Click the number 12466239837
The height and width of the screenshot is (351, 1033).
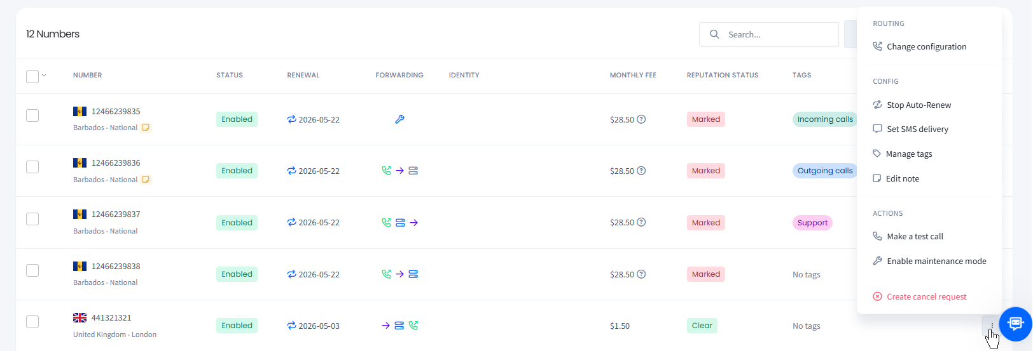click(116, 215)
